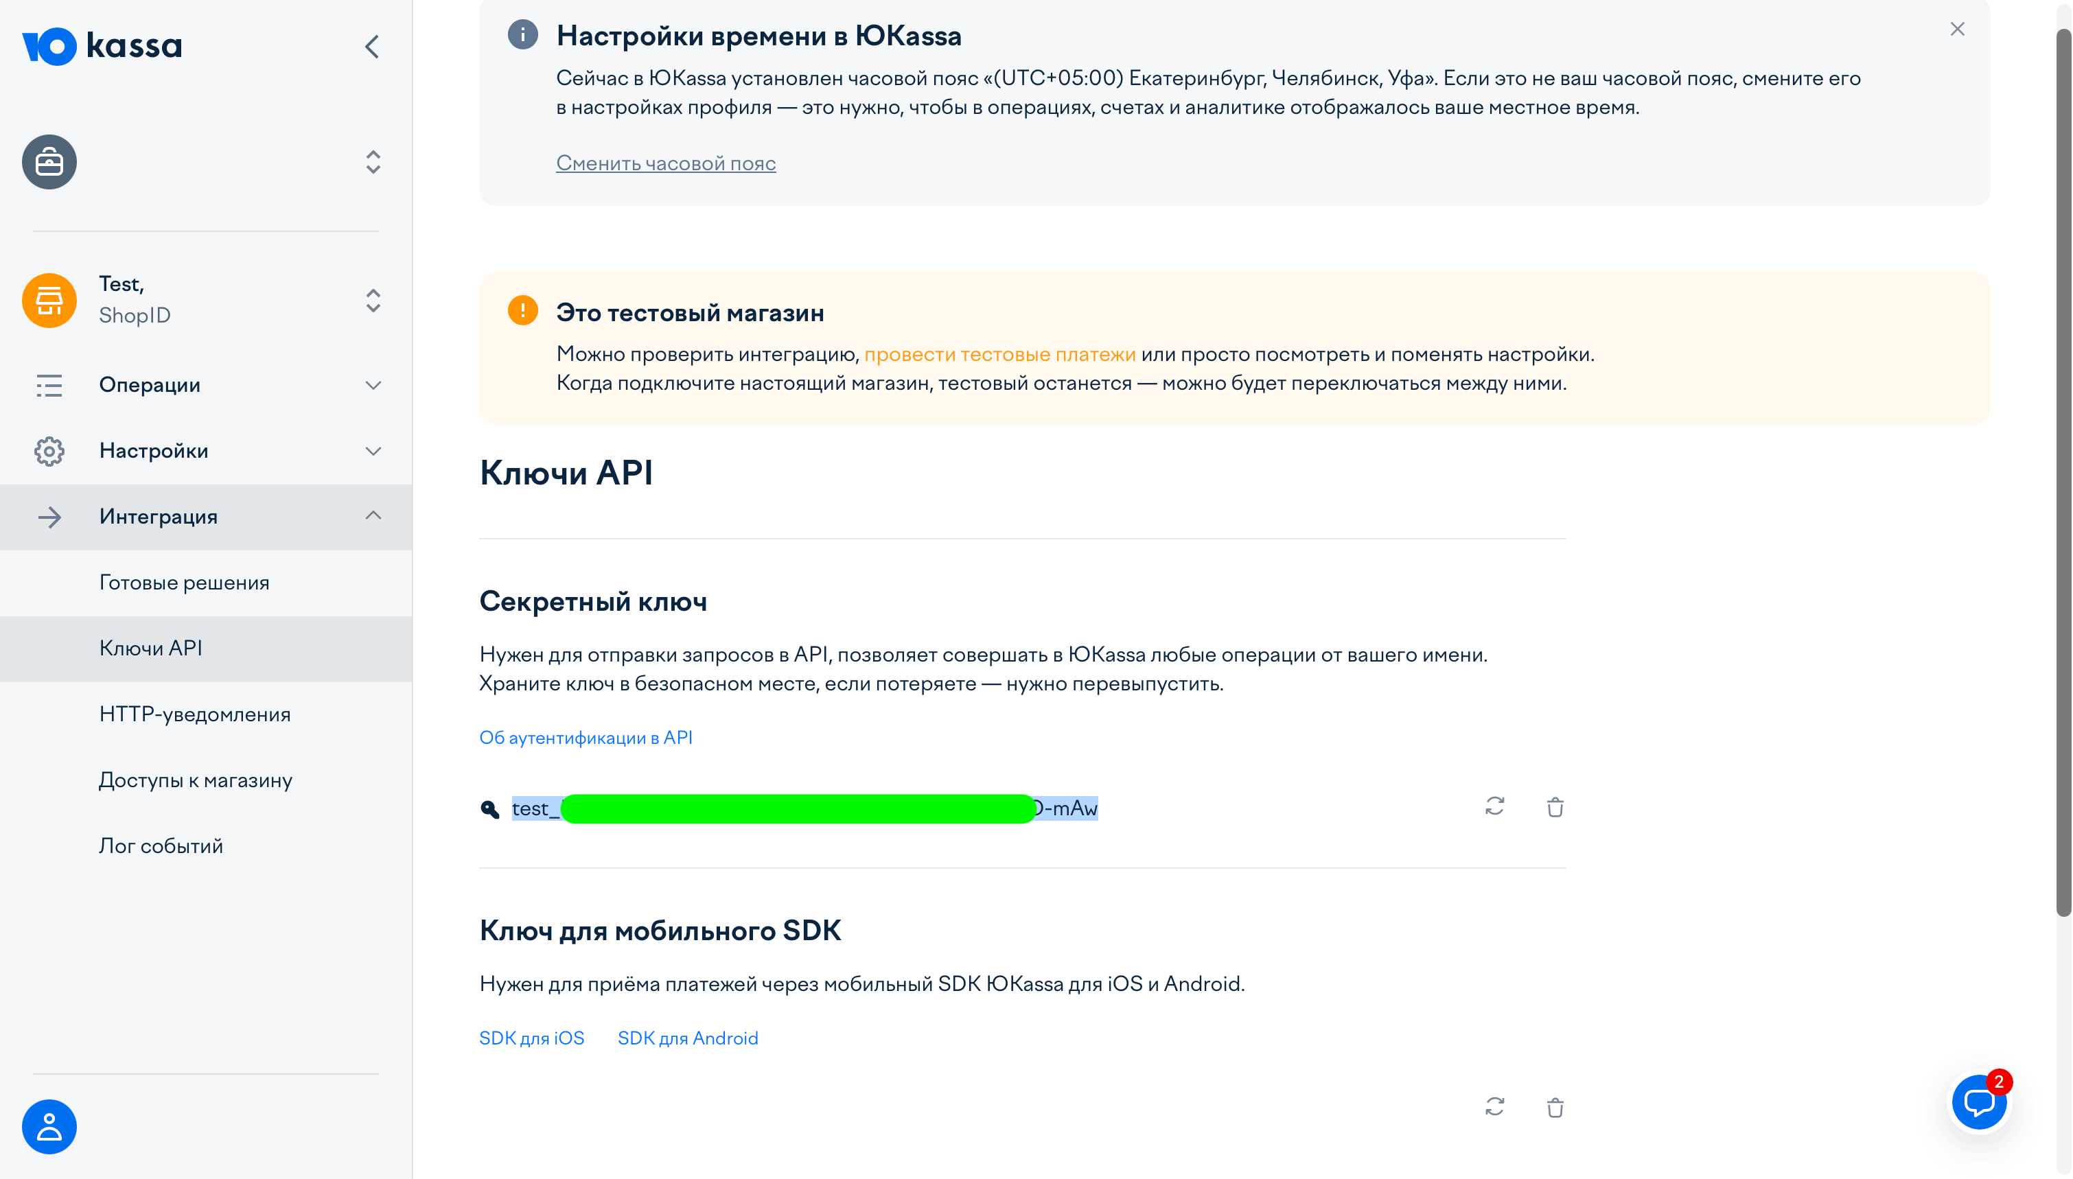Delete the secret key via trash icon
The width and height of the screenshot is (2073, 1179).
pyautogui.click(x=1555, y=807)
